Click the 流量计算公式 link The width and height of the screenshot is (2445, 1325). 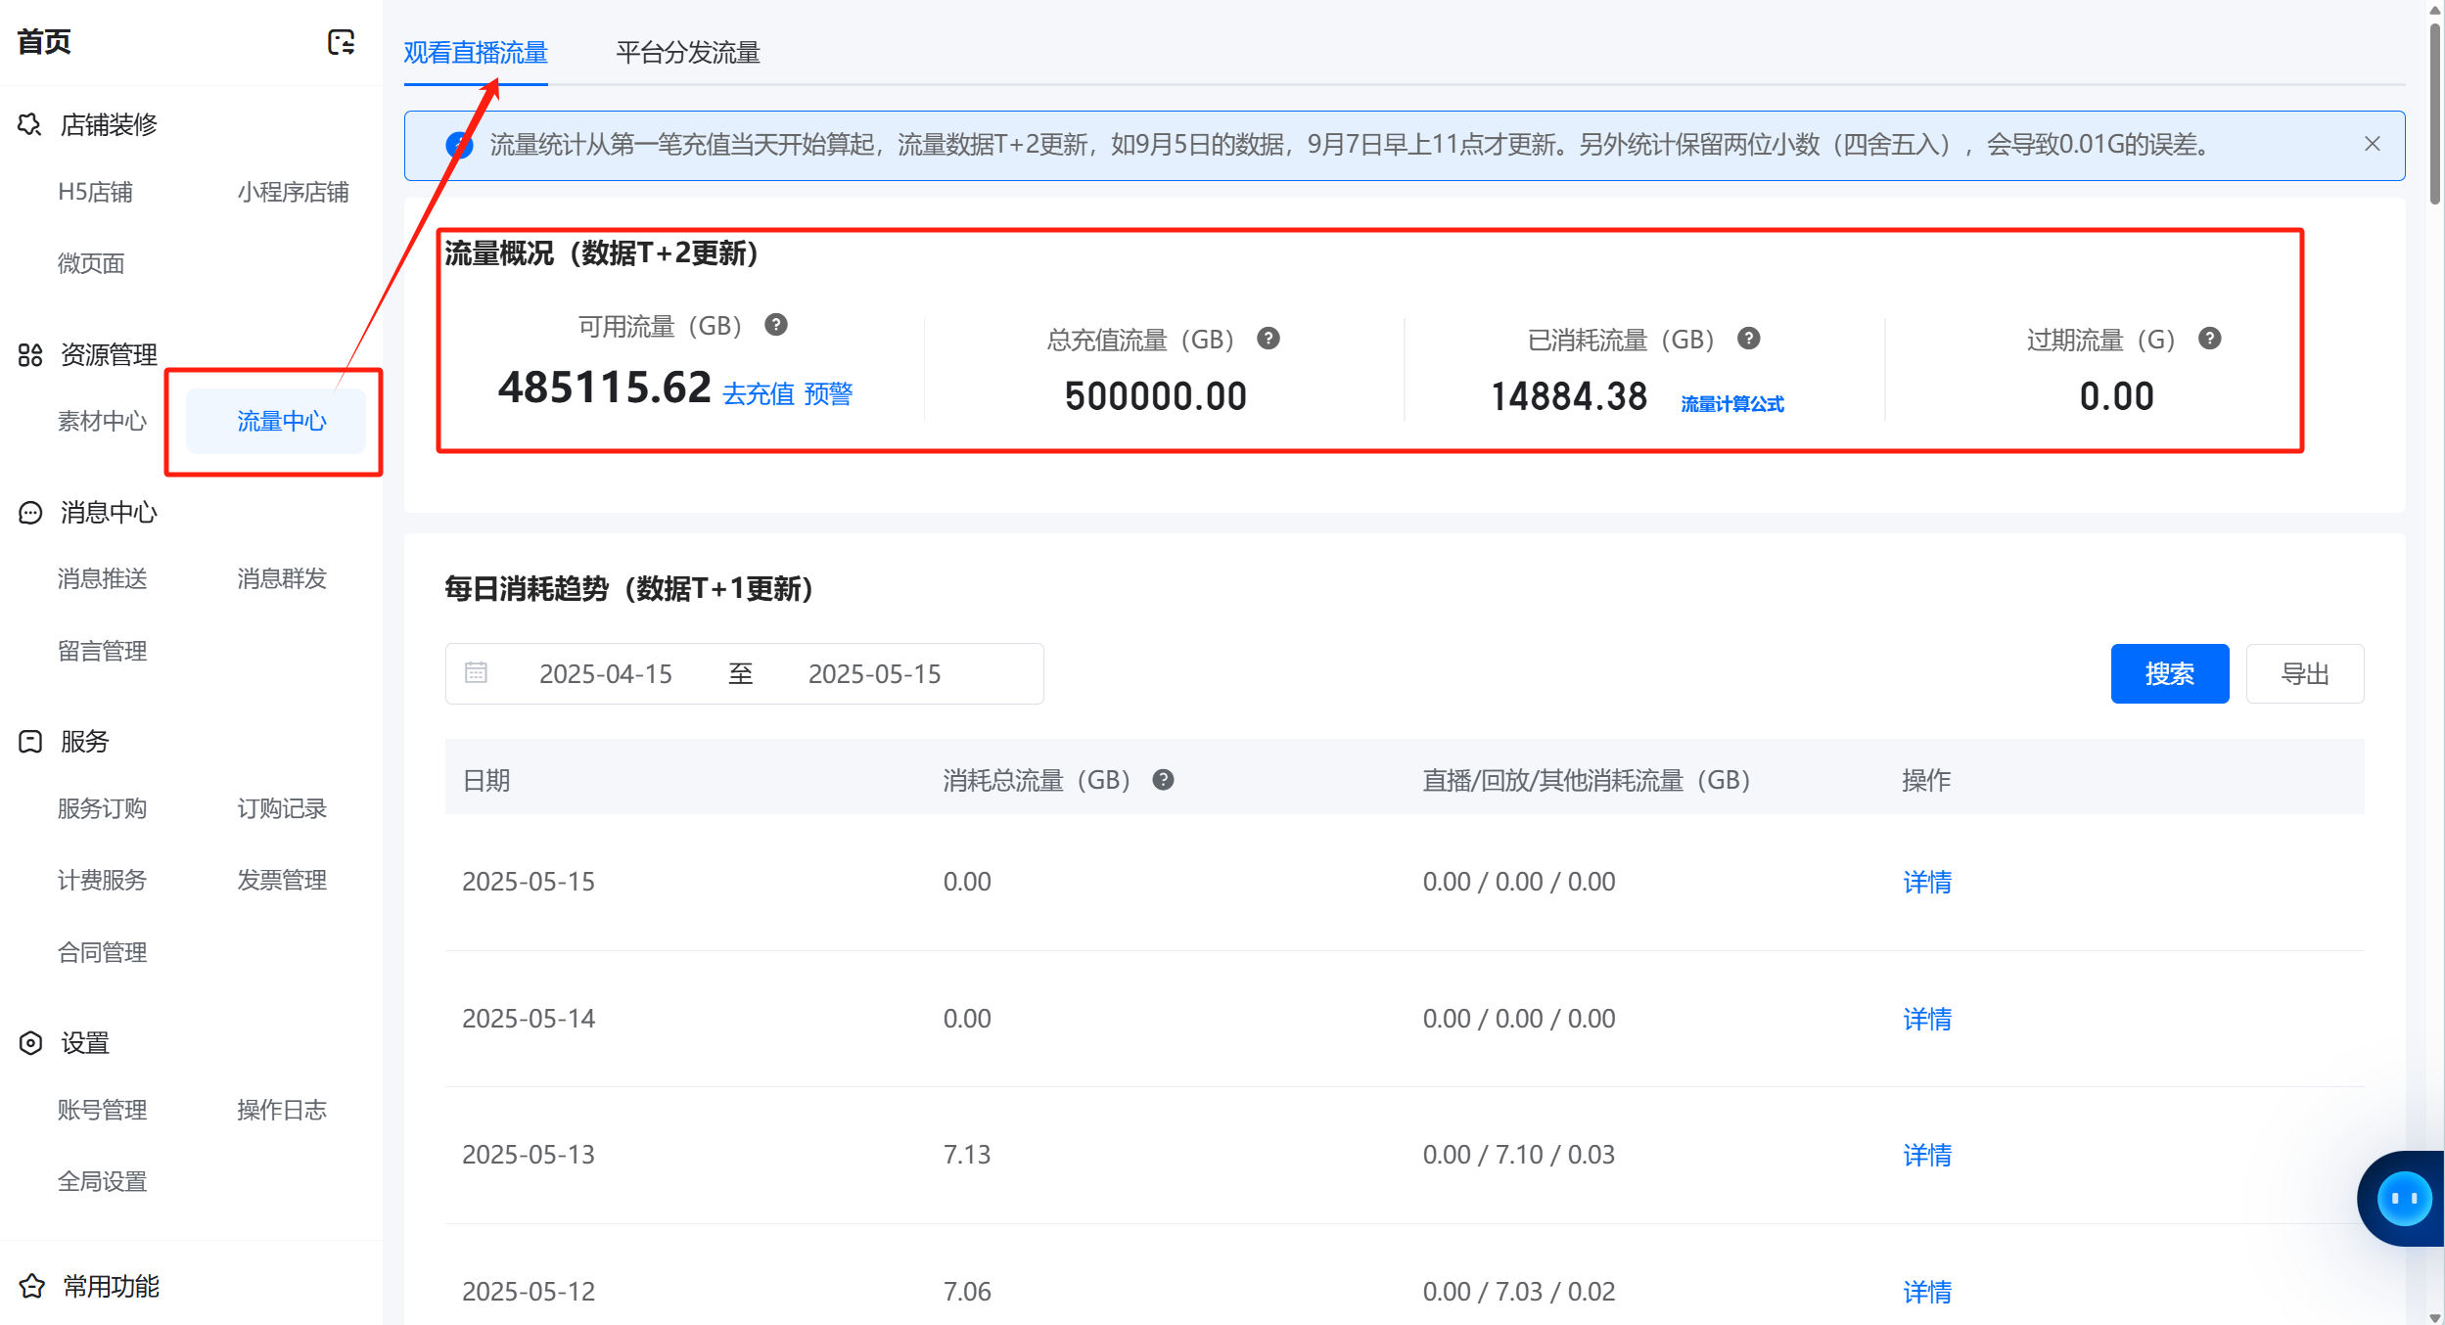[x=1732, y=403]
